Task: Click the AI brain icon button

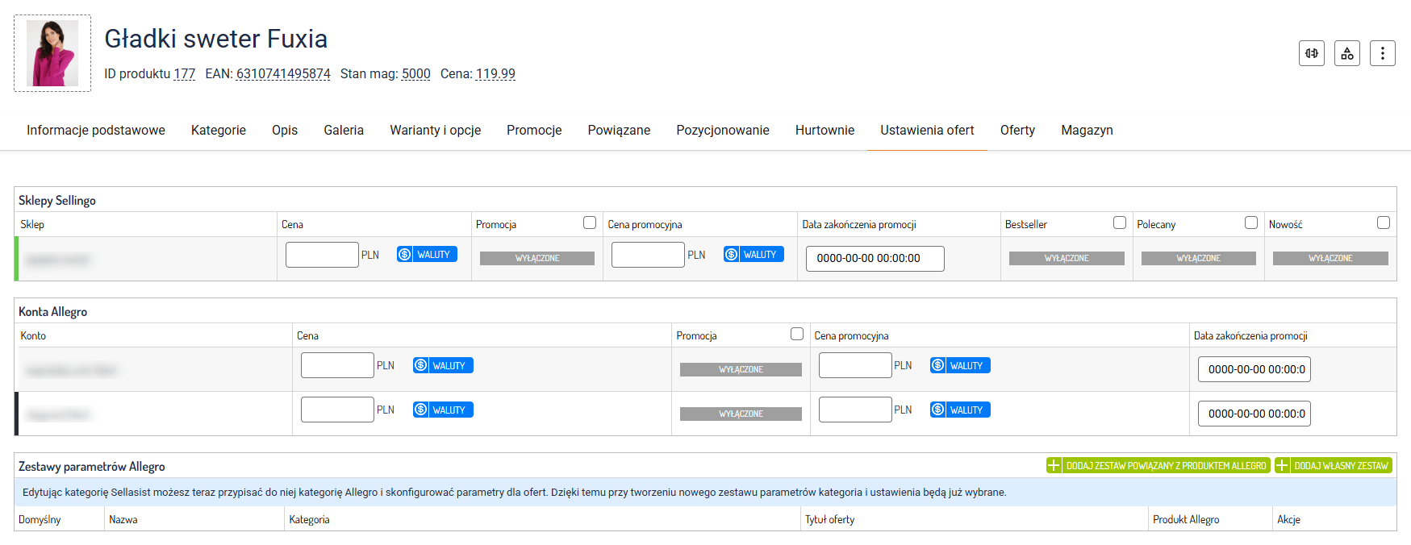Action: tap(1312, 53)
